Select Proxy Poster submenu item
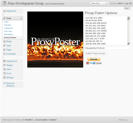 [x=10, y=37]
